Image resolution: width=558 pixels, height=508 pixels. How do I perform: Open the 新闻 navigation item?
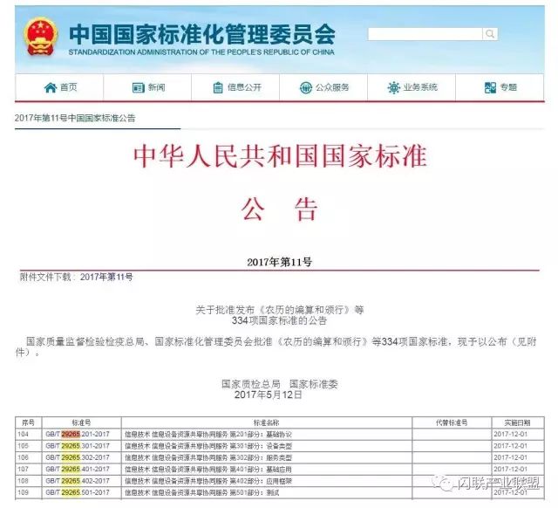pos(147,87)
